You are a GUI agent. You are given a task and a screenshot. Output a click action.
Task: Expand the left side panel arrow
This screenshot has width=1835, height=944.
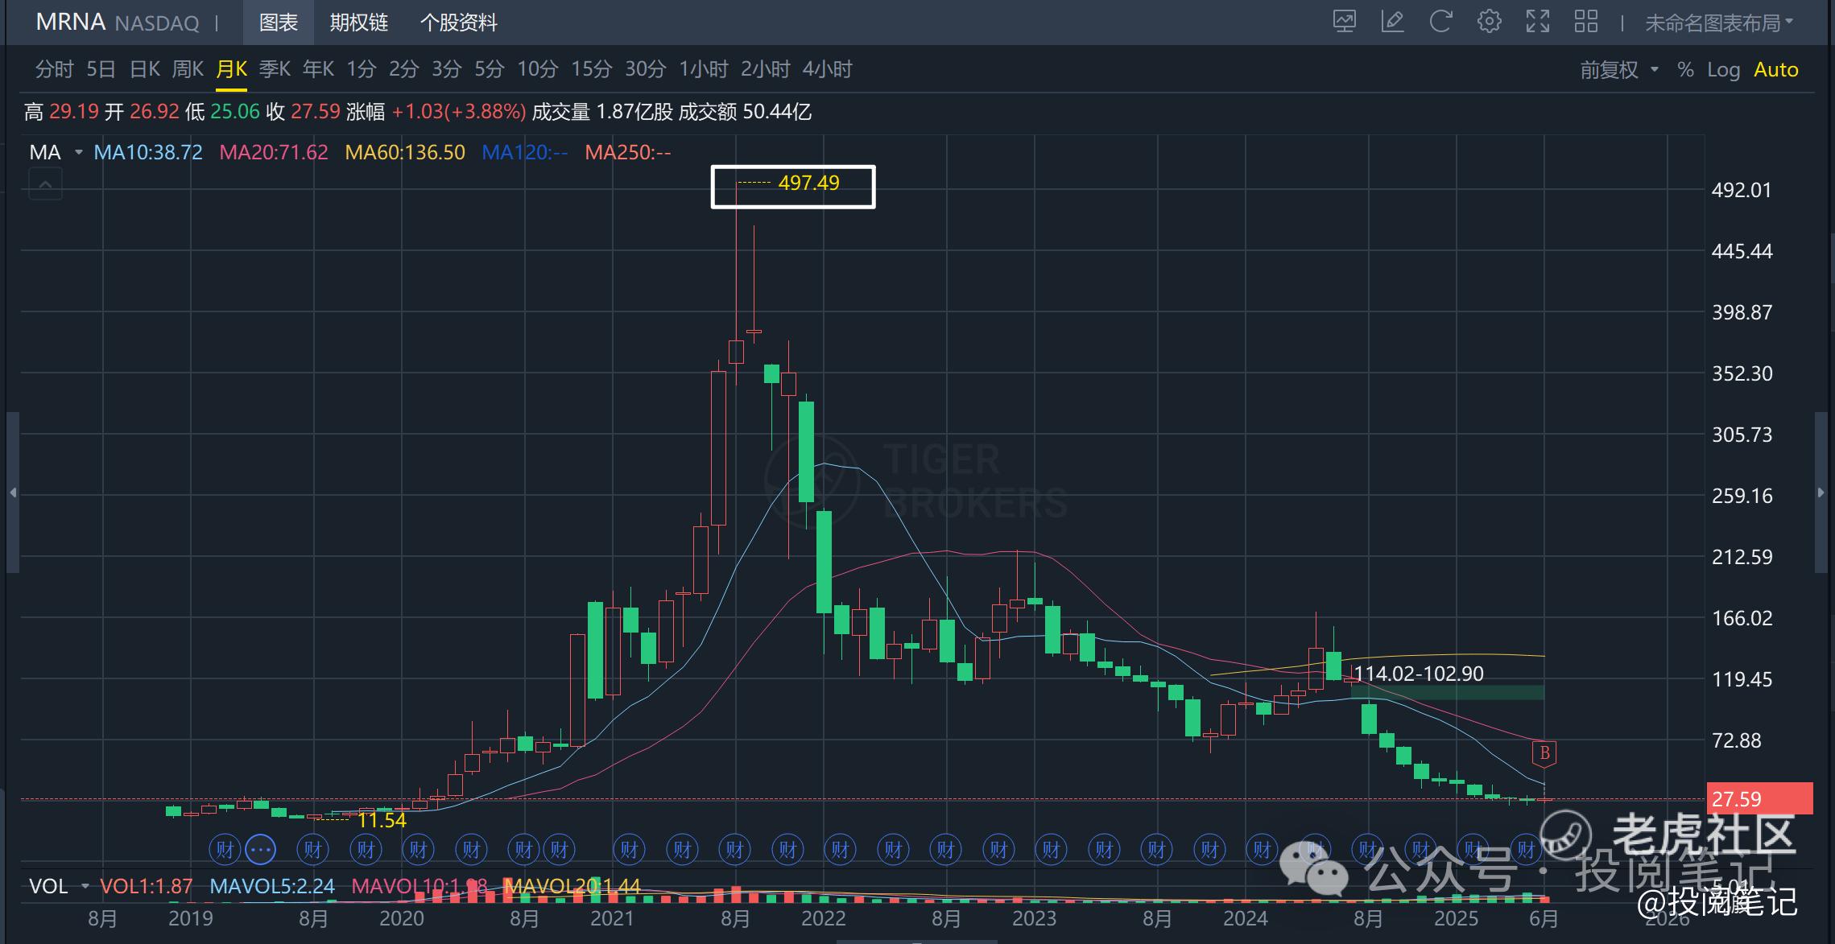click(12, 493)
